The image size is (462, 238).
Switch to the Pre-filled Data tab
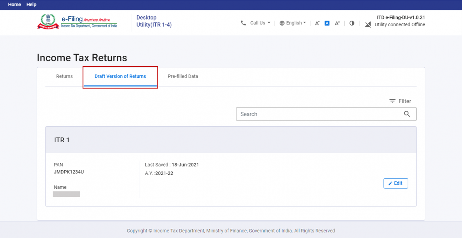tap(183, 76)
